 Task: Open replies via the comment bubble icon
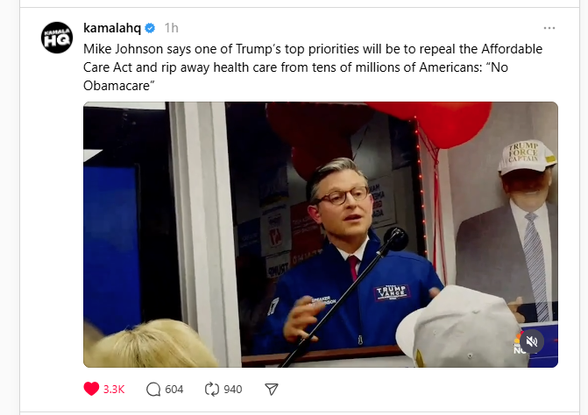tap(153, 389)
